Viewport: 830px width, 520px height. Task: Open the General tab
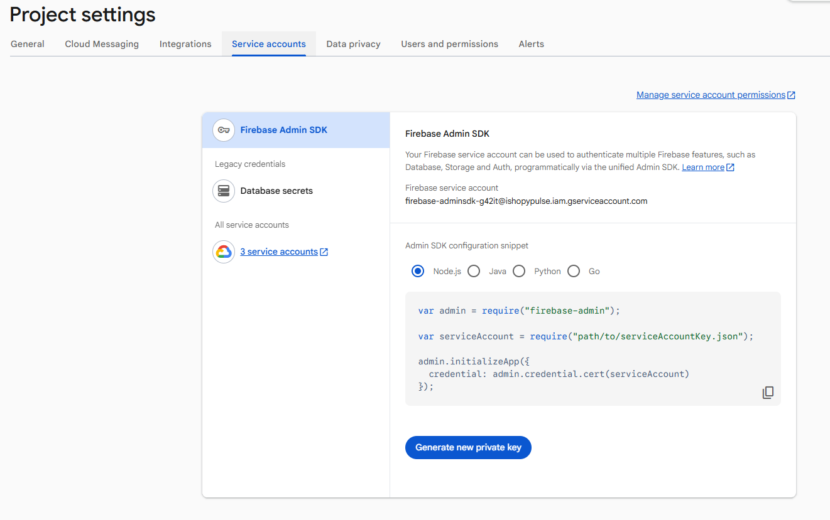(x=28, y=44)
